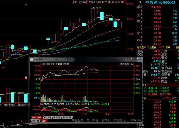This screenshot has height=128, width=179.
Task: Open the 陆股通持股 tab below volume
Action: pos(9,105)
